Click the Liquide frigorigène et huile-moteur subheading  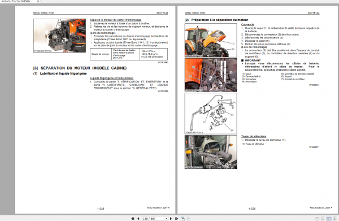click(111, 78)
